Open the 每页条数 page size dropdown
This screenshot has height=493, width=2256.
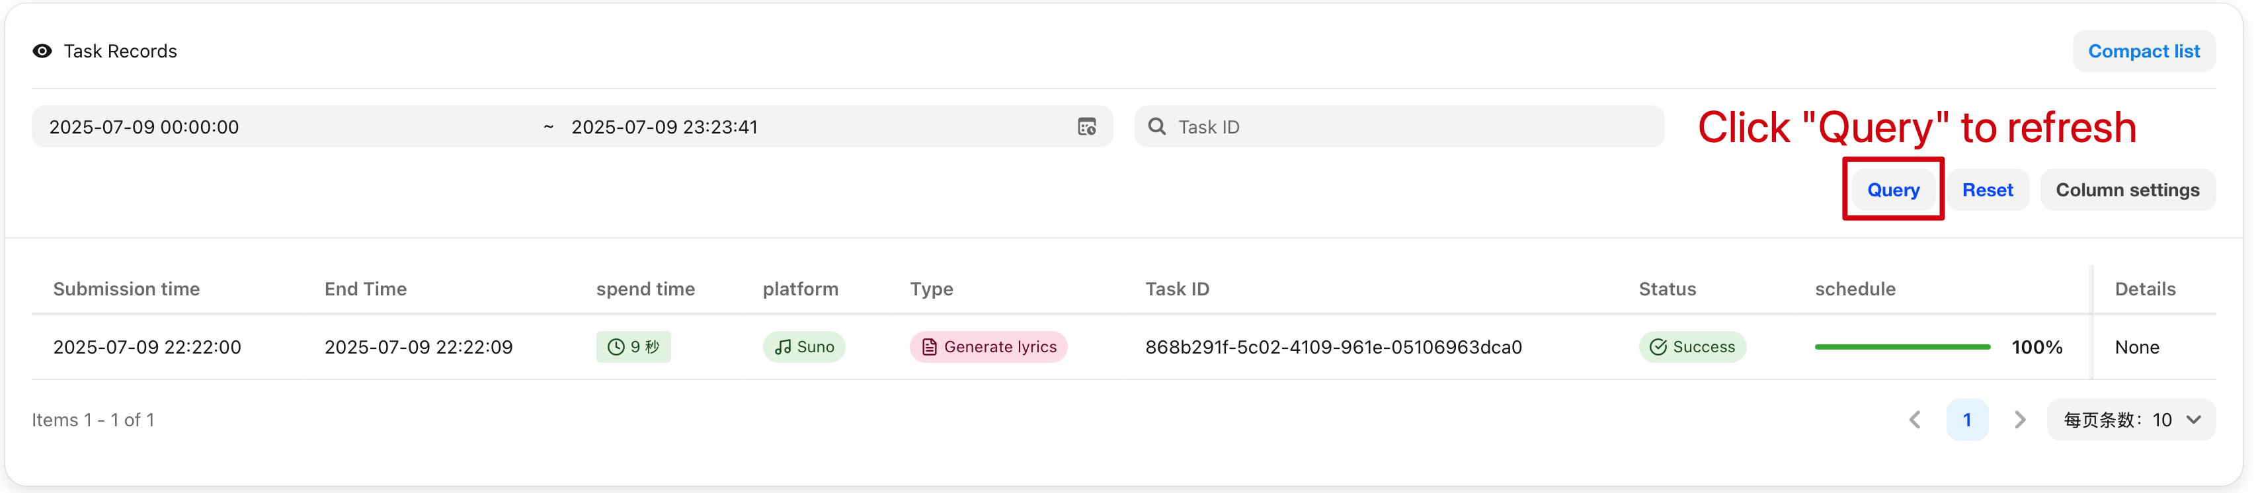[2132, 420]
